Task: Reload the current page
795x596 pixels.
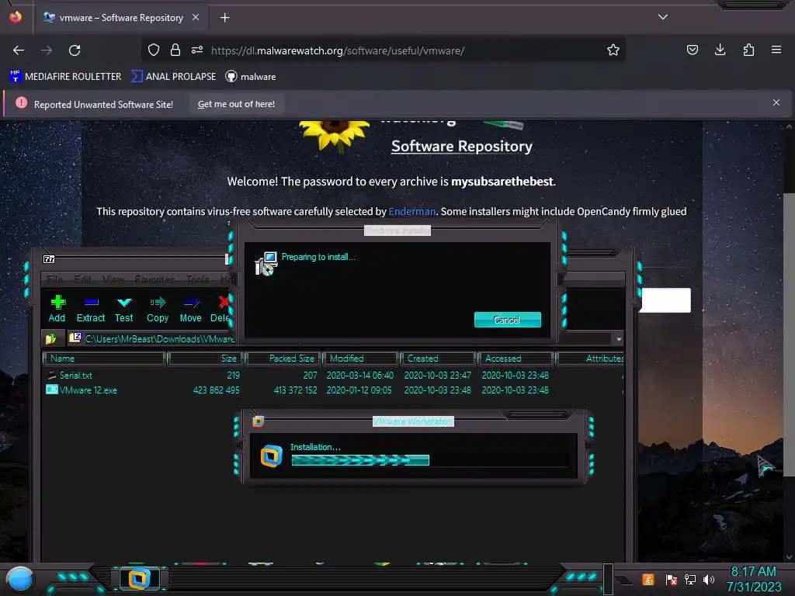Action: click(75, 50)
